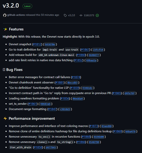Open pull request #1812 link
This screenshot has width=142, height=153.
point(37,44)
